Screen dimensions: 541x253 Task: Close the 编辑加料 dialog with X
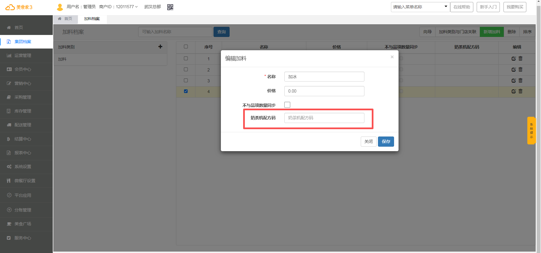(392, 57)
